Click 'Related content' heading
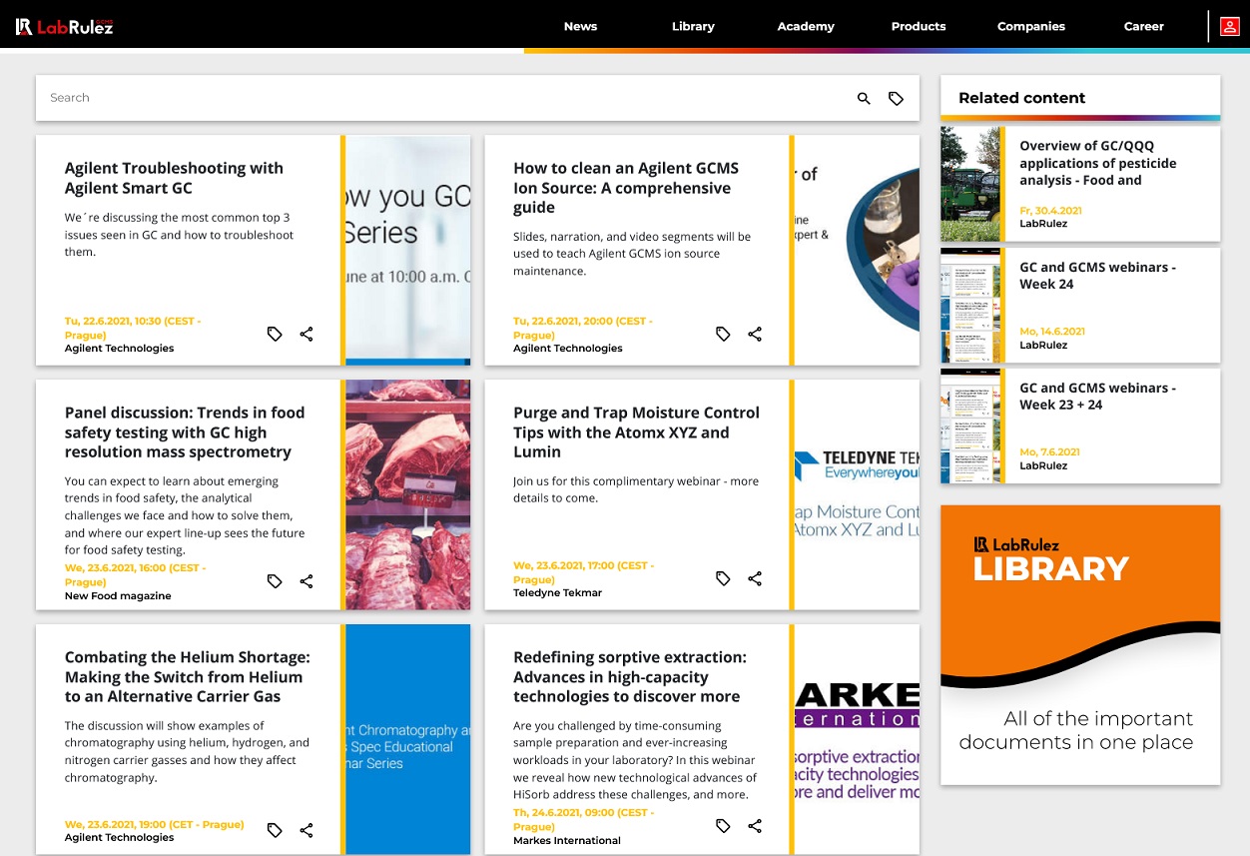The width and height of the screenshot is (1250, 856). pos(1021,98)
